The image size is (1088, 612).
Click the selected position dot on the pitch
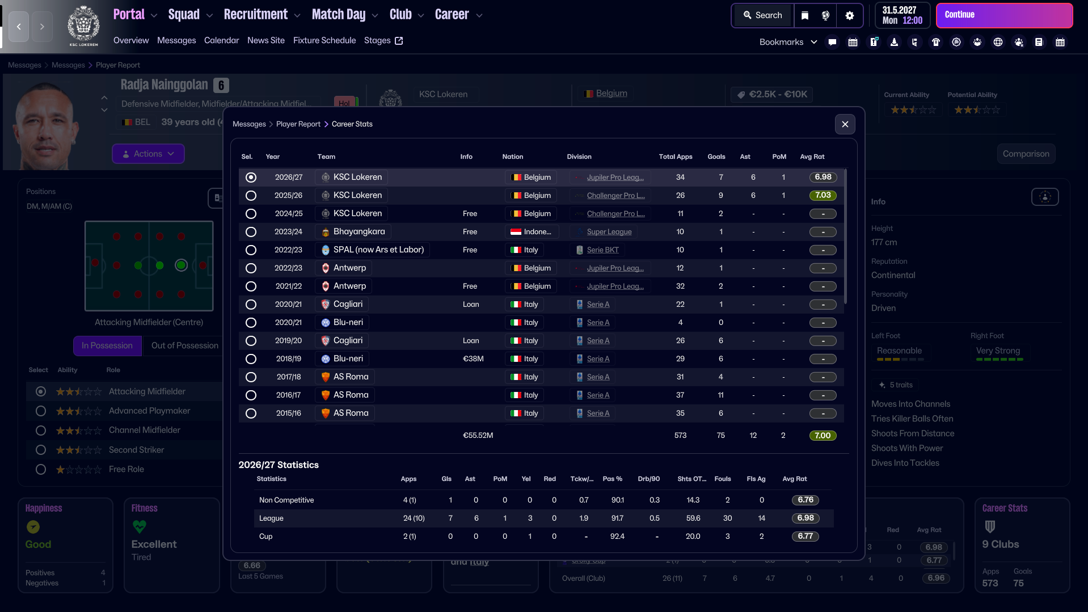pos(181,265)
